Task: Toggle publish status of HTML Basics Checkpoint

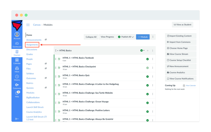Action: pyautogui.click(x=147, y=68)
